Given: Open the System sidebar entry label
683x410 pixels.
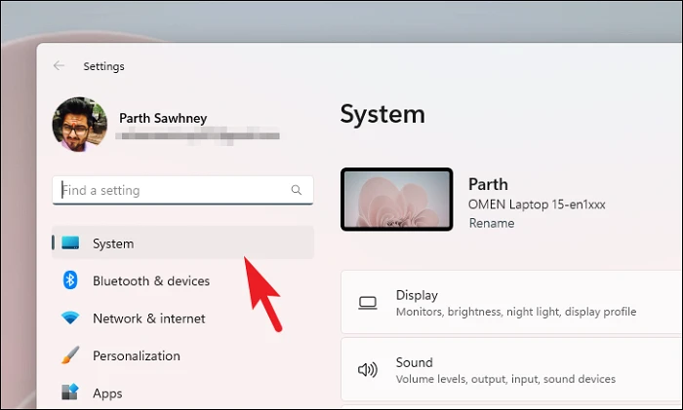Looking at the screenshot, I should coord(113,243).
